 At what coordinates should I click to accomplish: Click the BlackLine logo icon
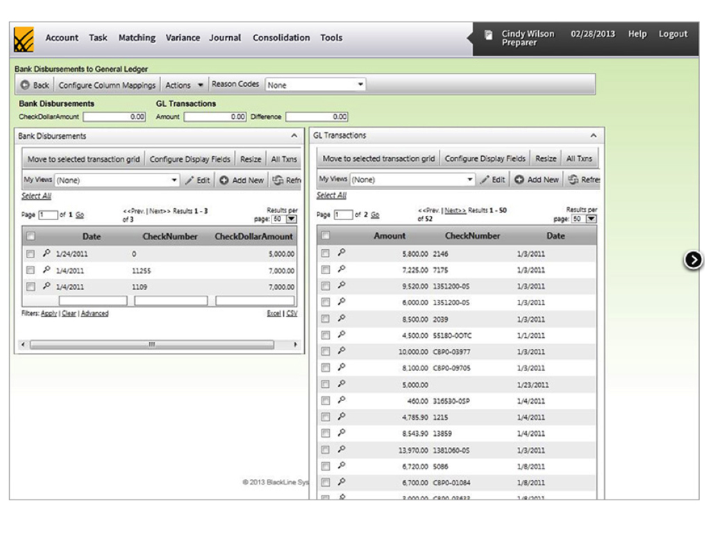click(x=24, y=40)
